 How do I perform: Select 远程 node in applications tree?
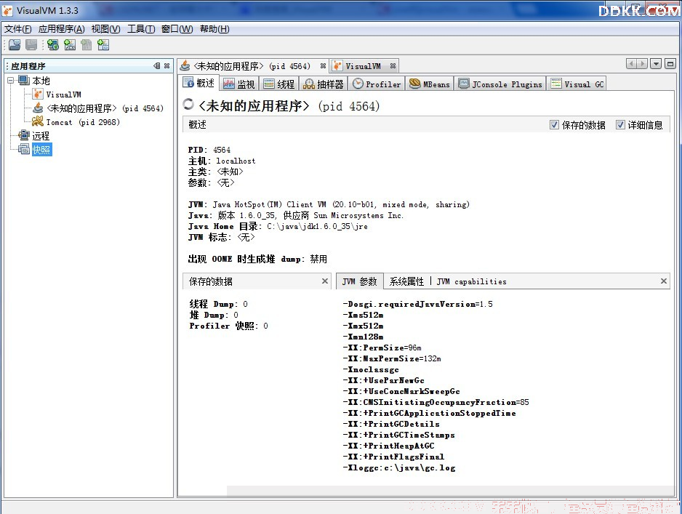point(41,136)
